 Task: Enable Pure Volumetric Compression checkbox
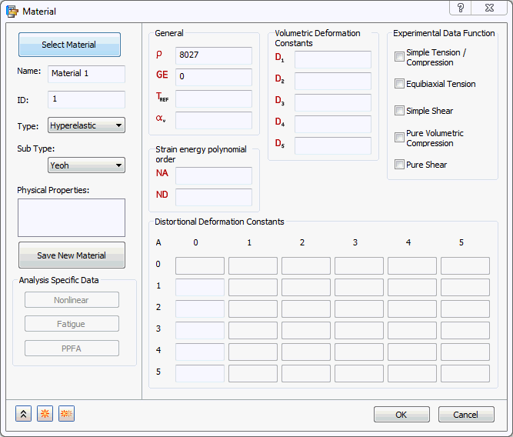click(x=399, y=138)
